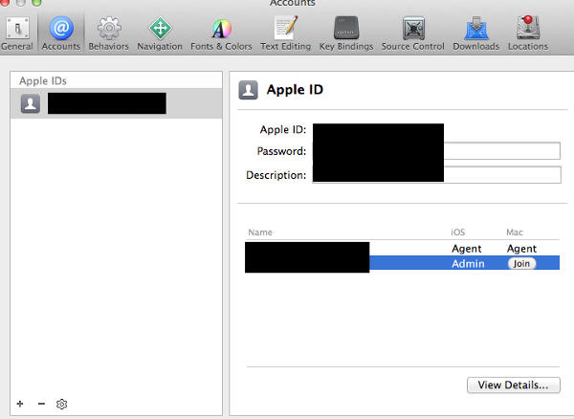Select the account in Apple IDs list
574x419 pixels.
[116, 103]
